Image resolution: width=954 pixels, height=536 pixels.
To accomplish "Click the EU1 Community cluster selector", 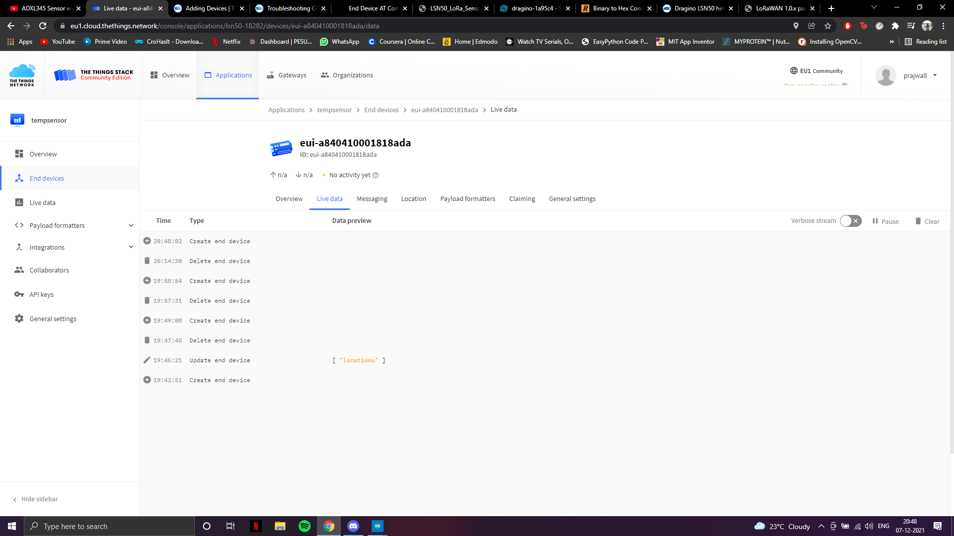I will [816, 71].
